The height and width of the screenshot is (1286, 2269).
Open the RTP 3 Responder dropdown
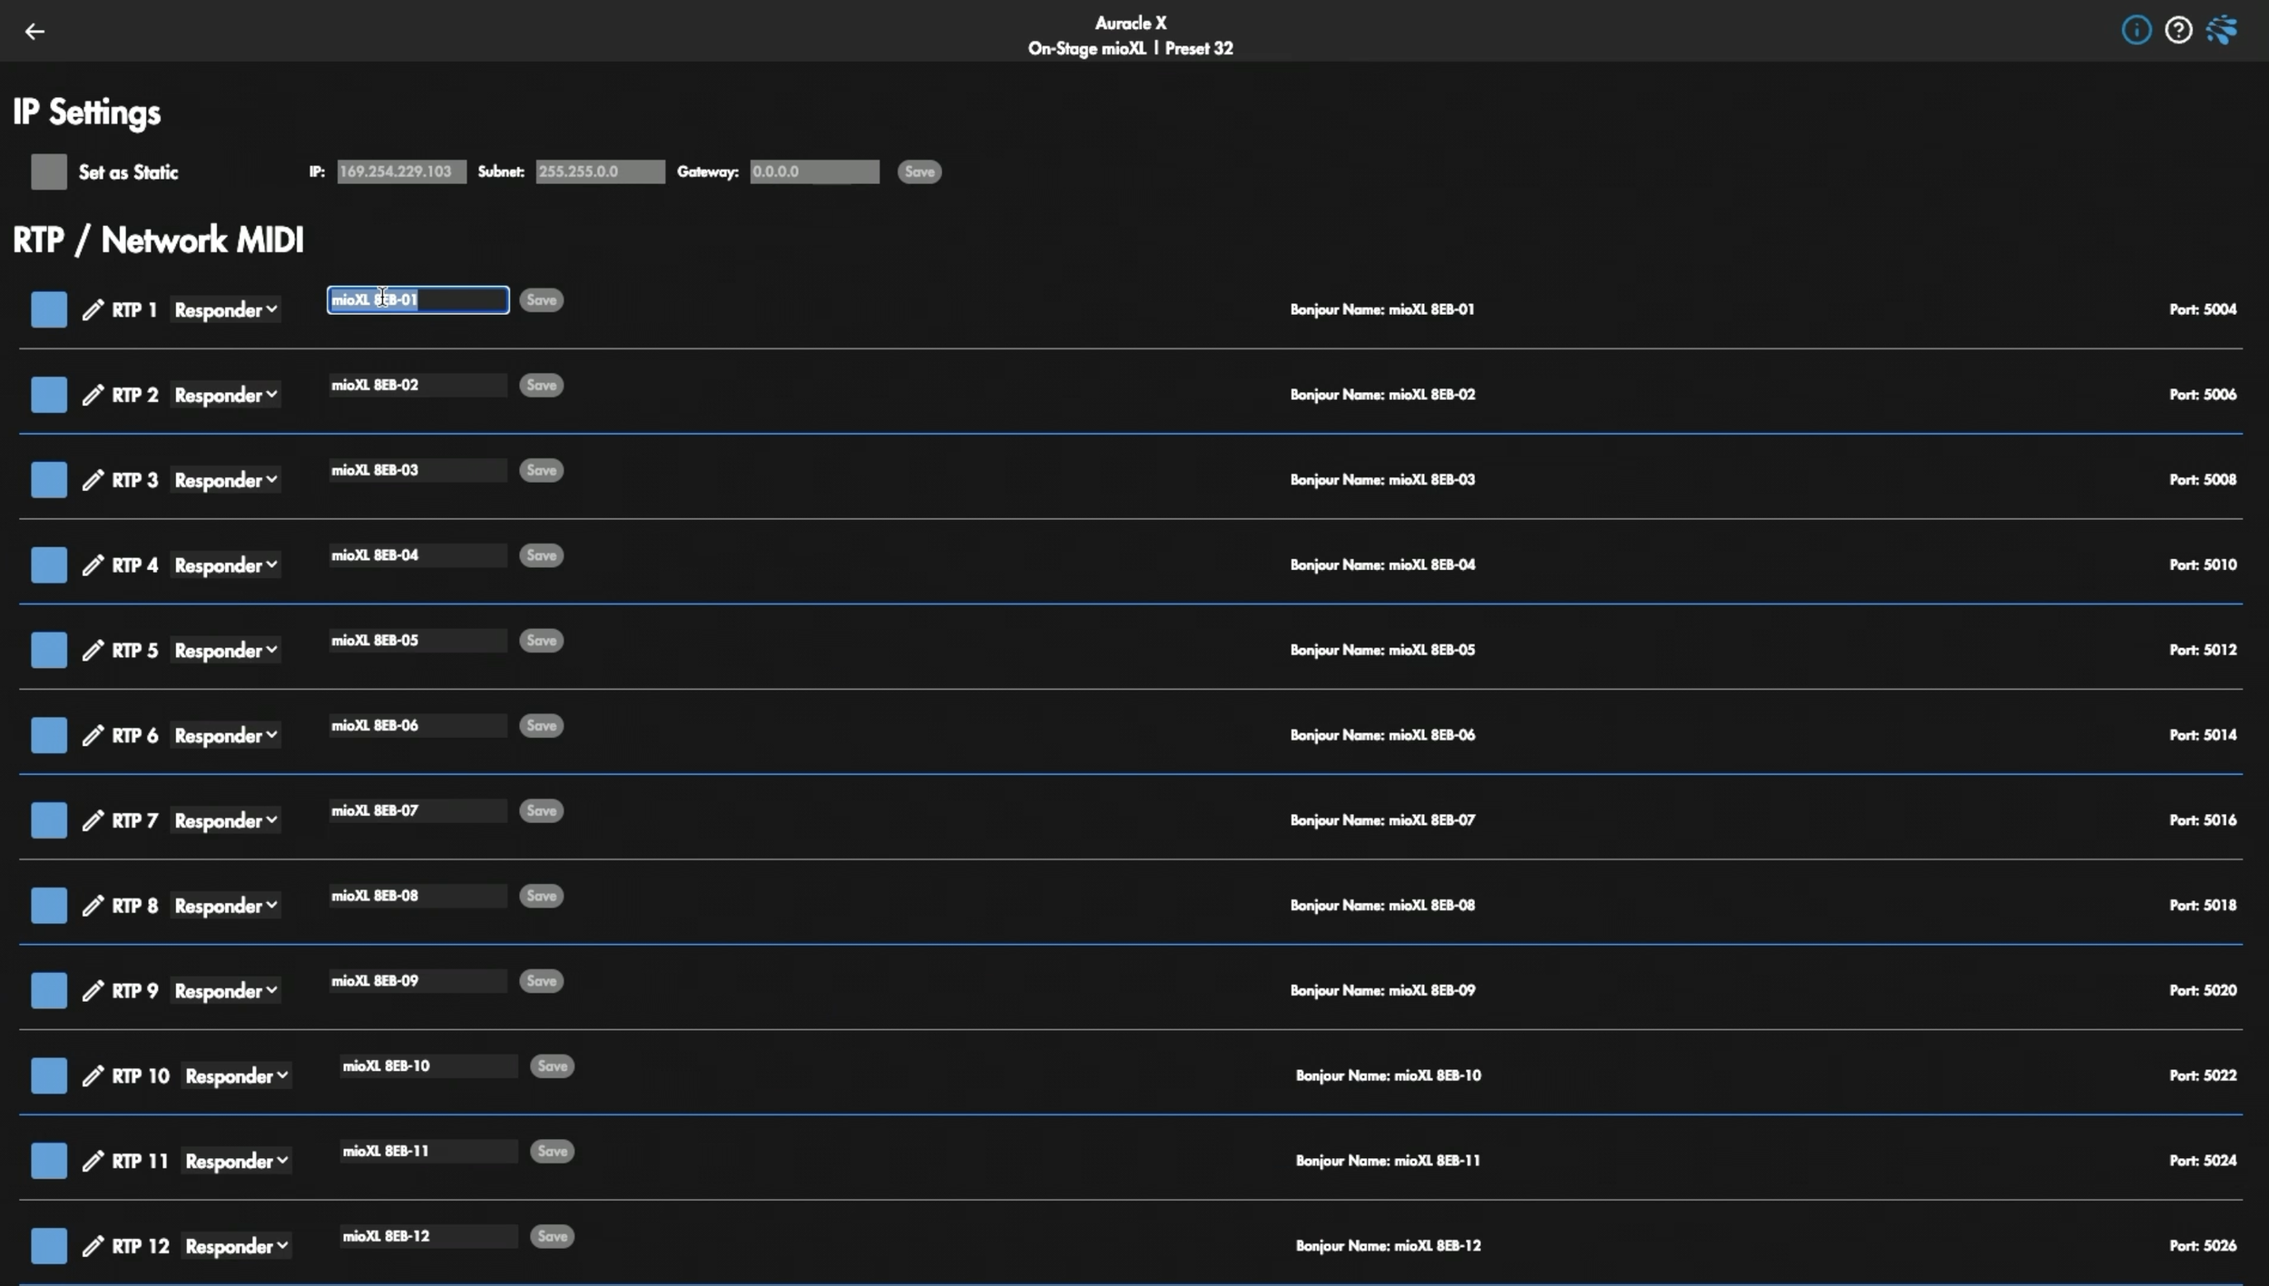click(x=225, y=481)
